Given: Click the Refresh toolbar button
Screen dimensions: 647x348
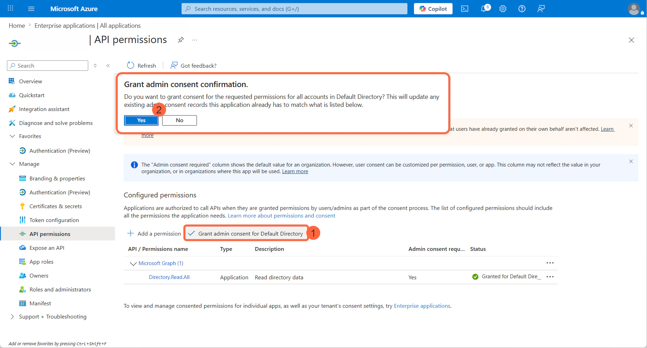Looking at the screenshot, I should [141, 66].
